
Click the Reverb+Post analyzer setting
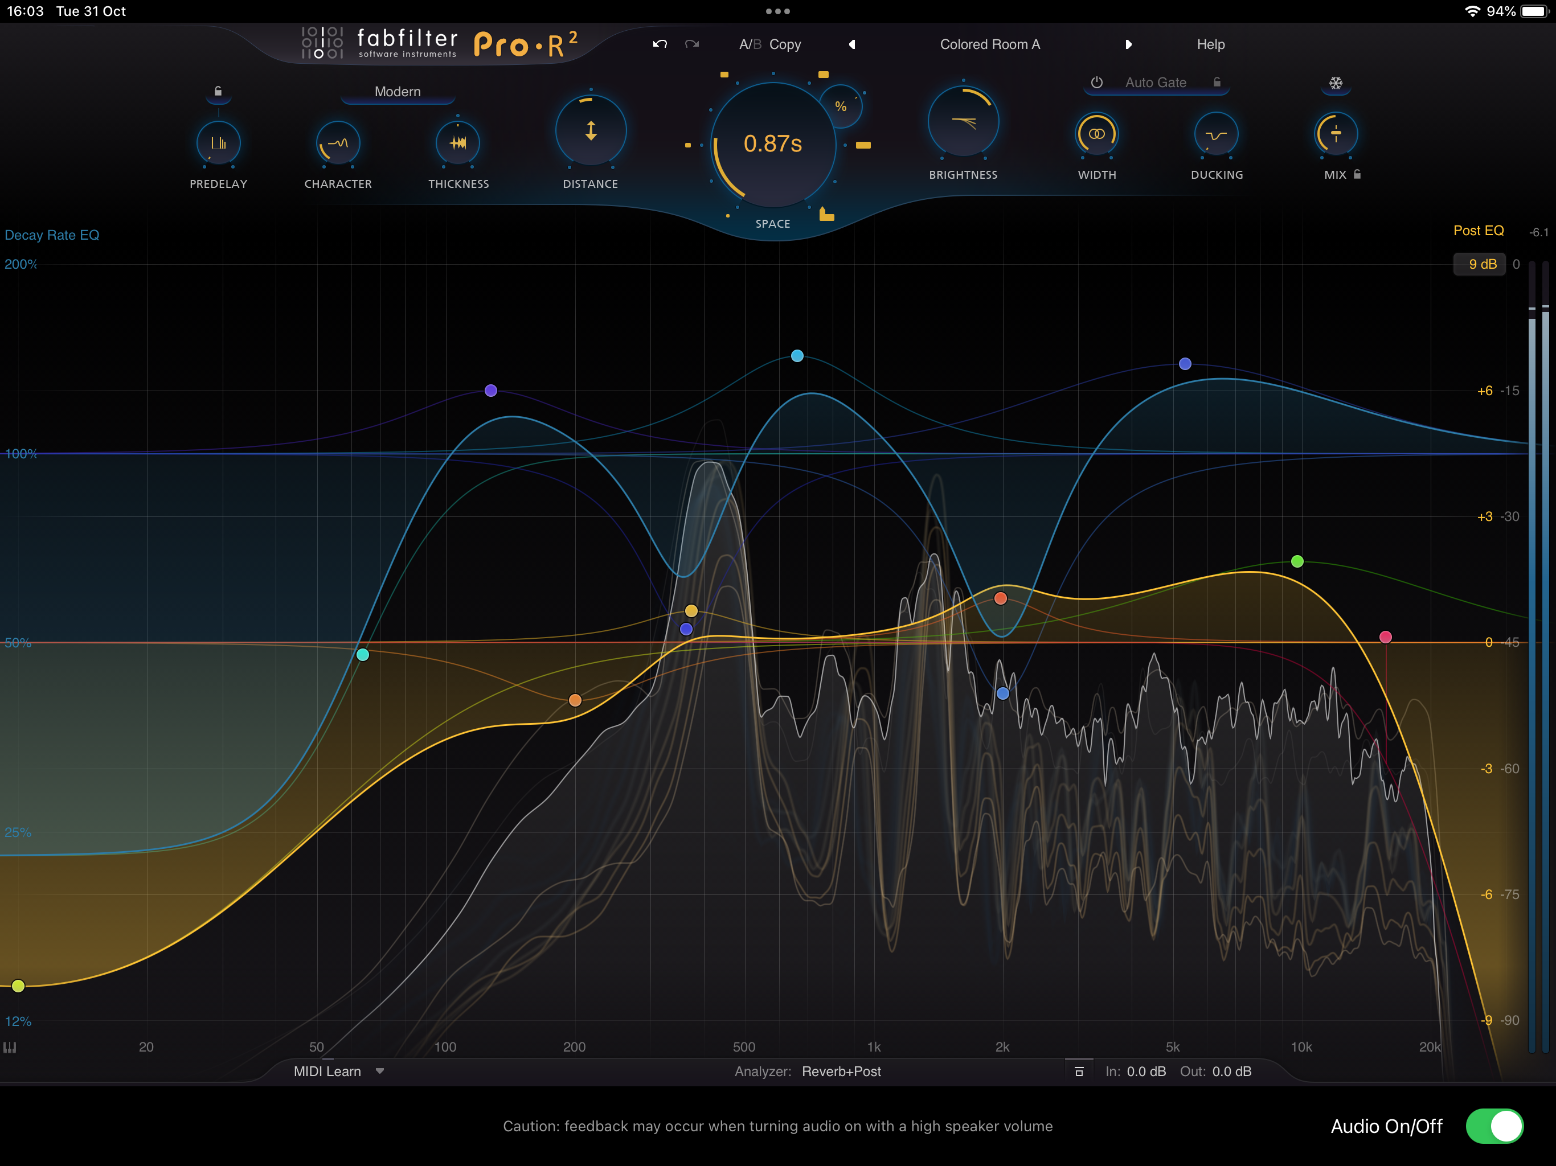coord(841,1071)
